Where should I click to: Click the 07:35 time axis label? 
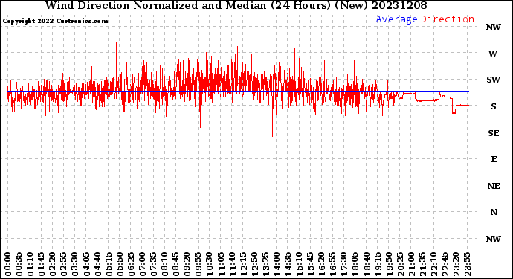coord(153,264)
